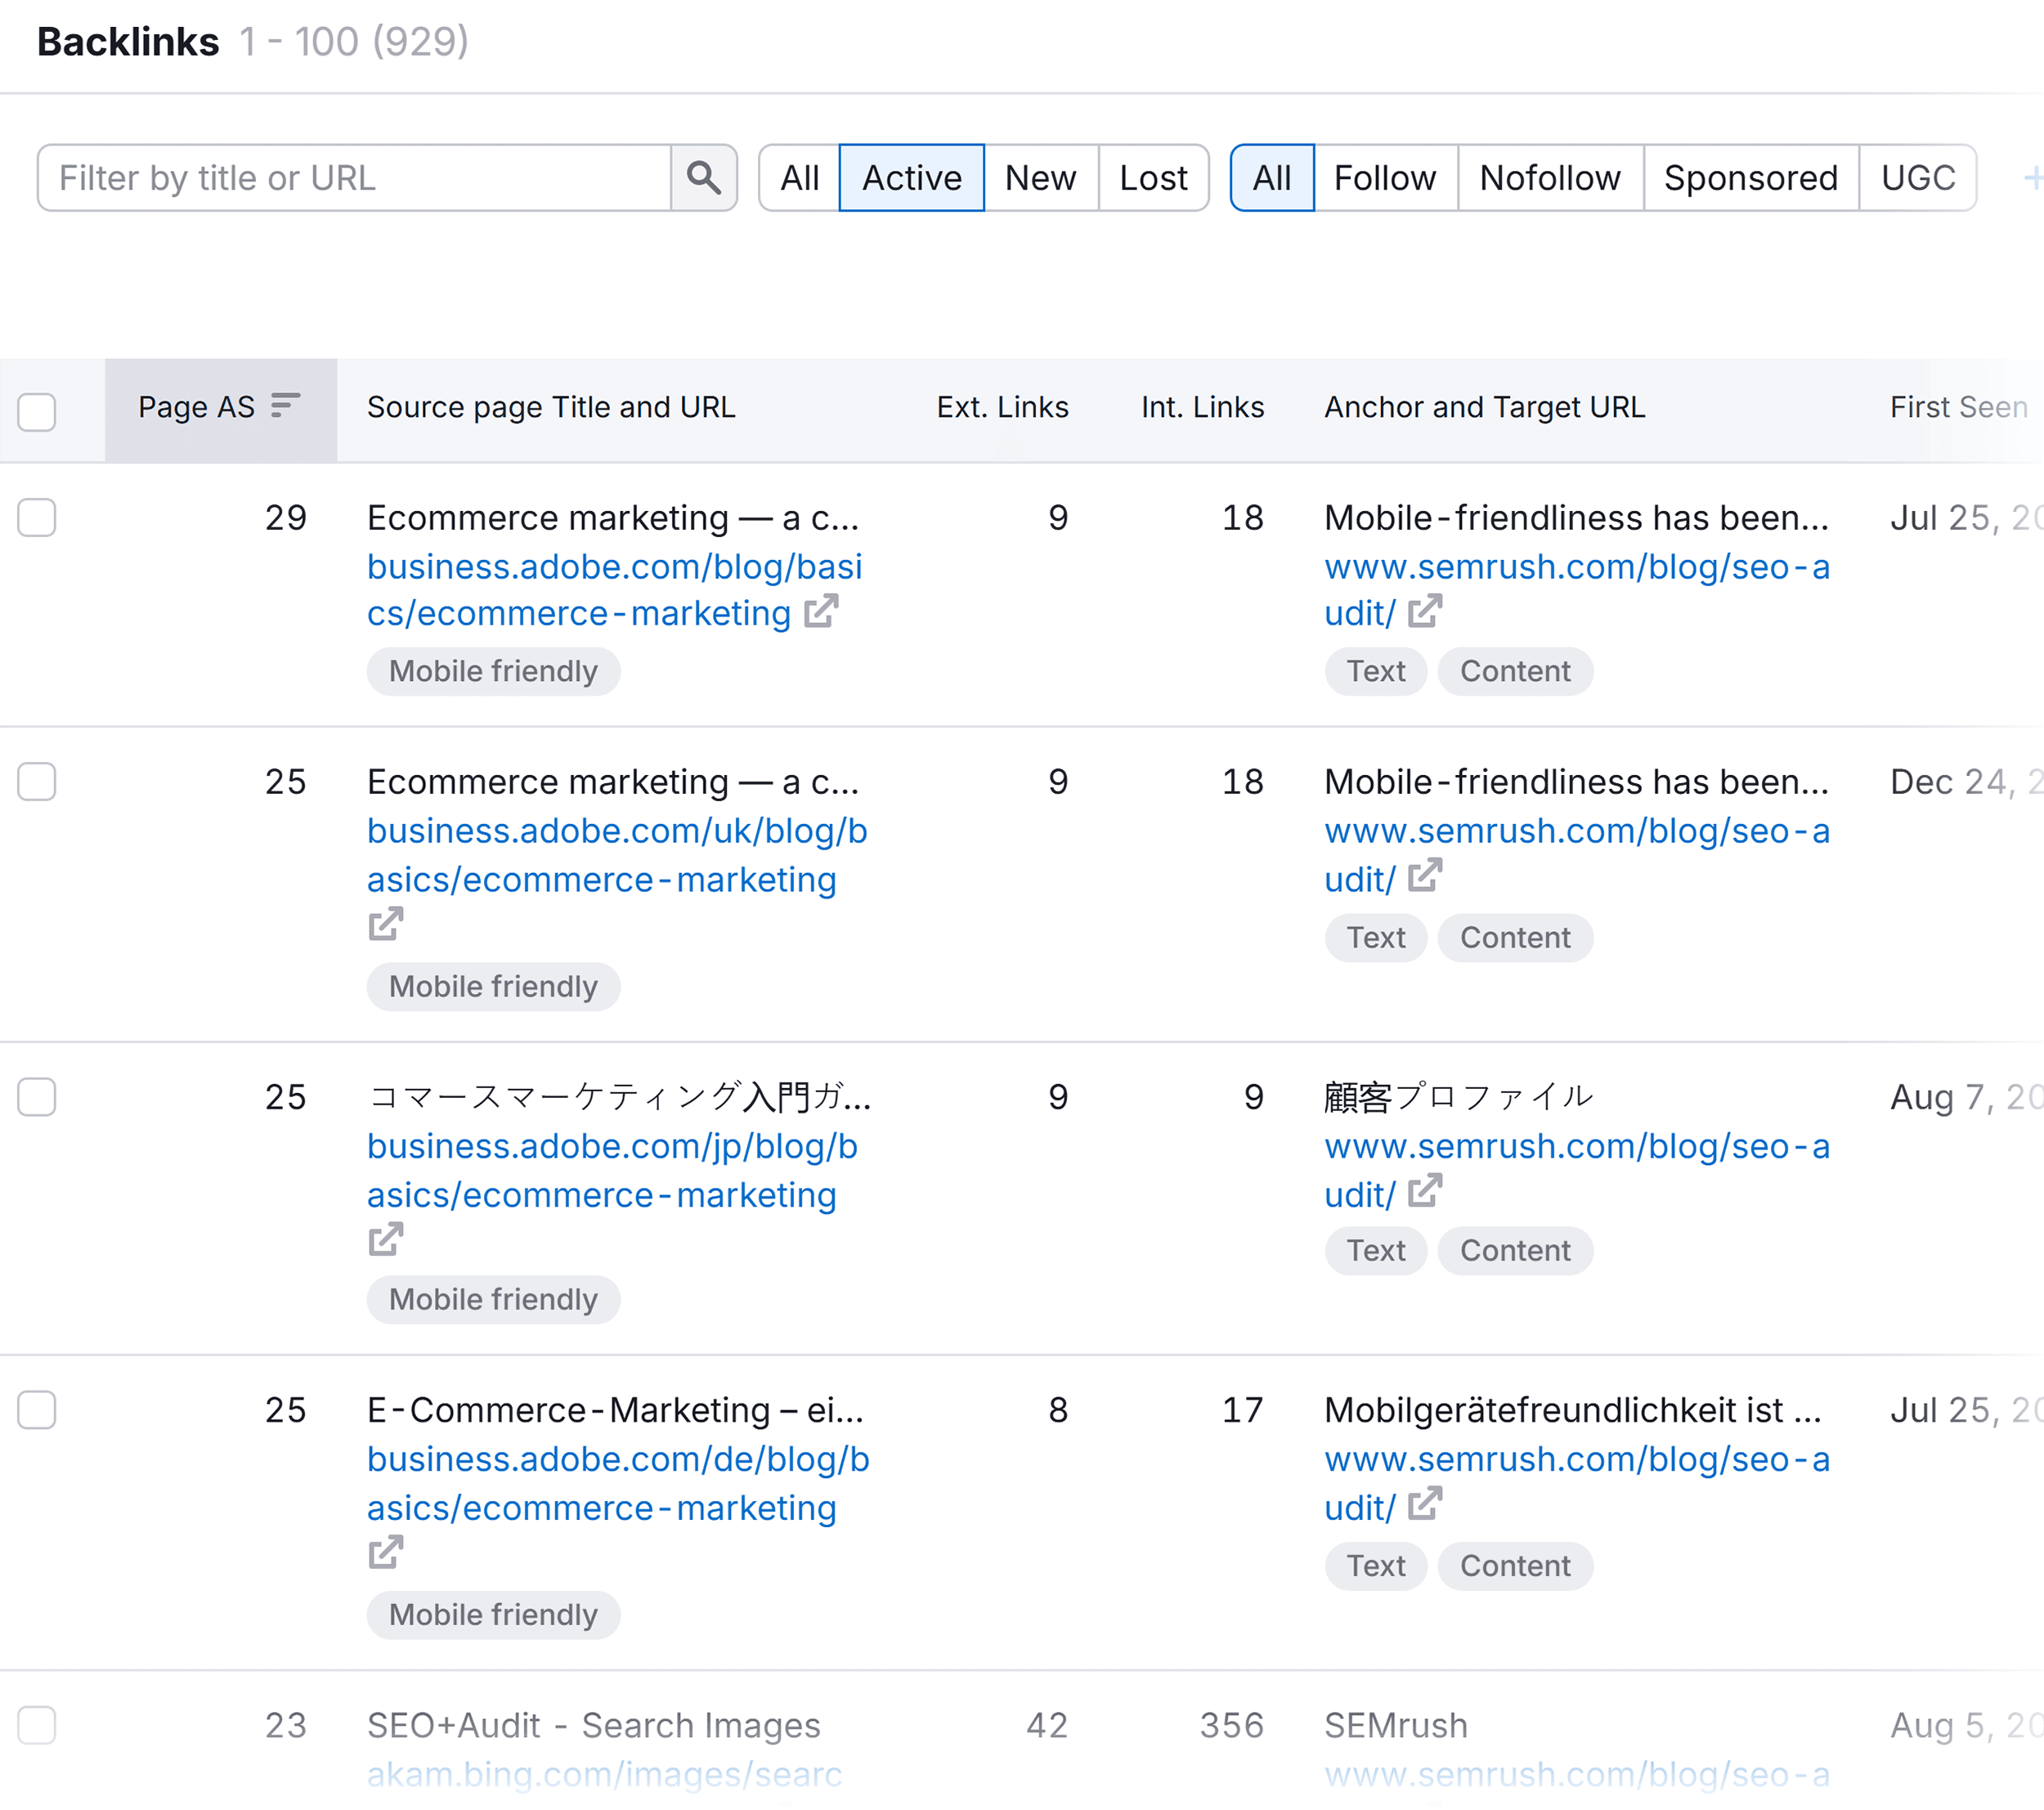This screenshot has height=1810, width=2044.
Task: Open external link icon for adobe.com/de source URL
Action: point(386,1552)
